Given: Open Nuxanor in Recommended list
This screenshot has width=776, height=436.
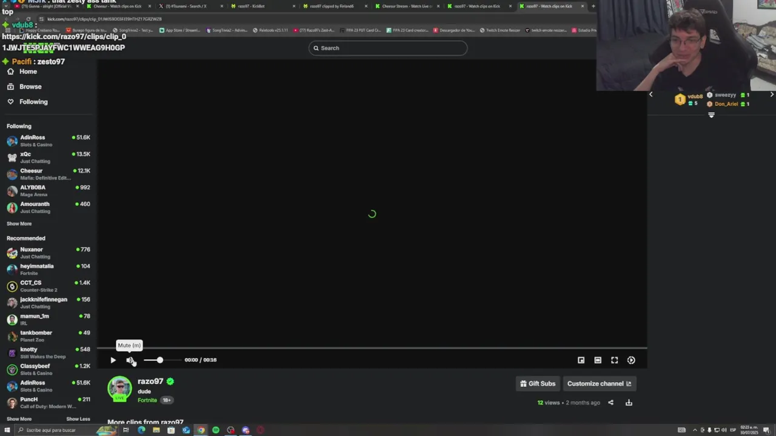Looking at the screenshot, I should (x=48, y=253).
